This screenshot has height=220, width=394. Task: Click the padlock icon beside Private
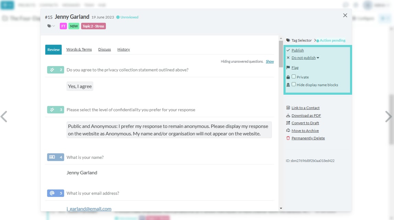288,77
